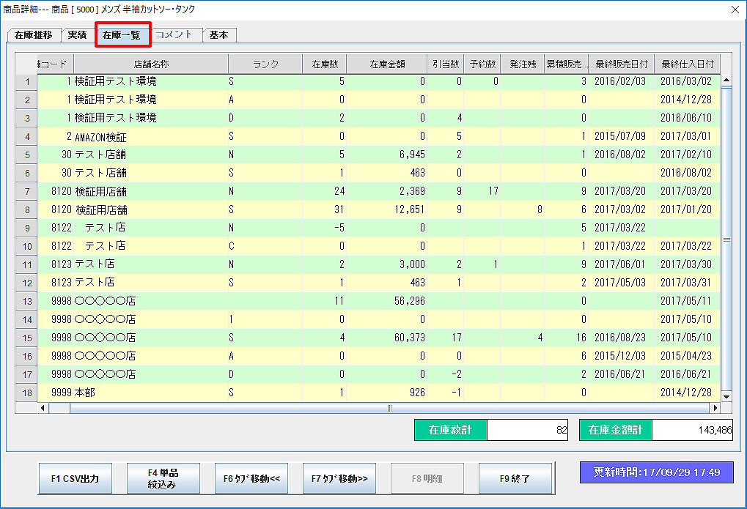747x509 pixels.
Task: Click the 在庫数計 total field
Action: click(529, 431)
